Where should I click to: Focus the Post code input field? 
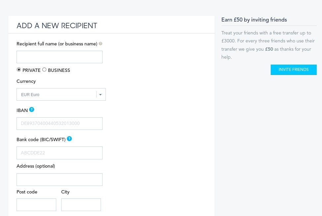36,205
